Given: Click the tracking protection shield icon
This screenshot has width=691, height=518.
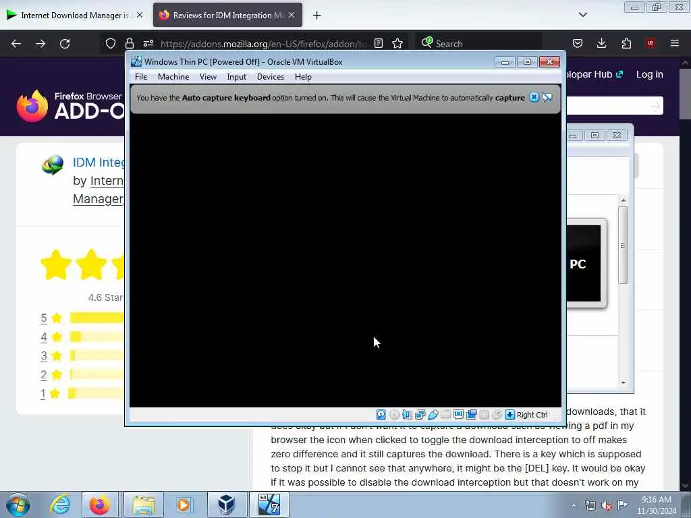Looking at the screenshot, I should pyautogui.click(x=111, y=43).
